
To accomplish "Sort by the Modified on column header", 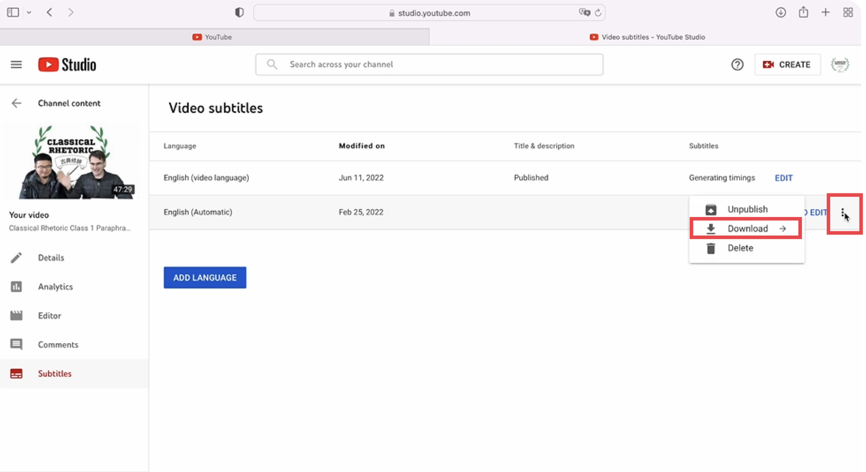I will pos(362,146).
